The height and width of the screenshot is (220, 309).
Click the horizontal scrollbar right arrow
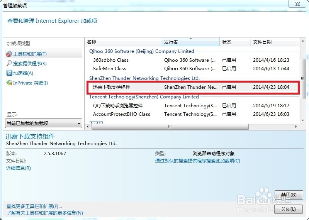(296, 127)
